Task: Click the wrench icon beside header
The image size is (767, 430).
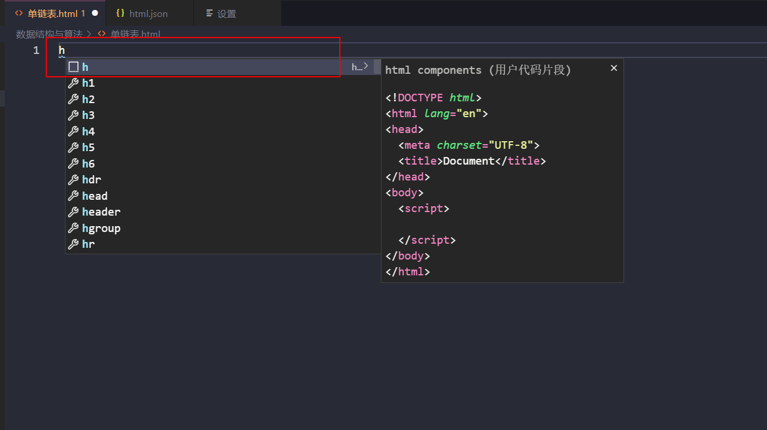Action: 73,212
